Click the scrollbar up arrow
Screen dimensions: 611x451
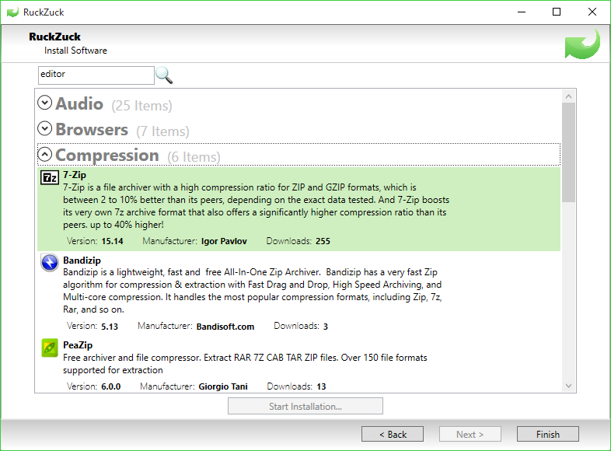[568, 96]
